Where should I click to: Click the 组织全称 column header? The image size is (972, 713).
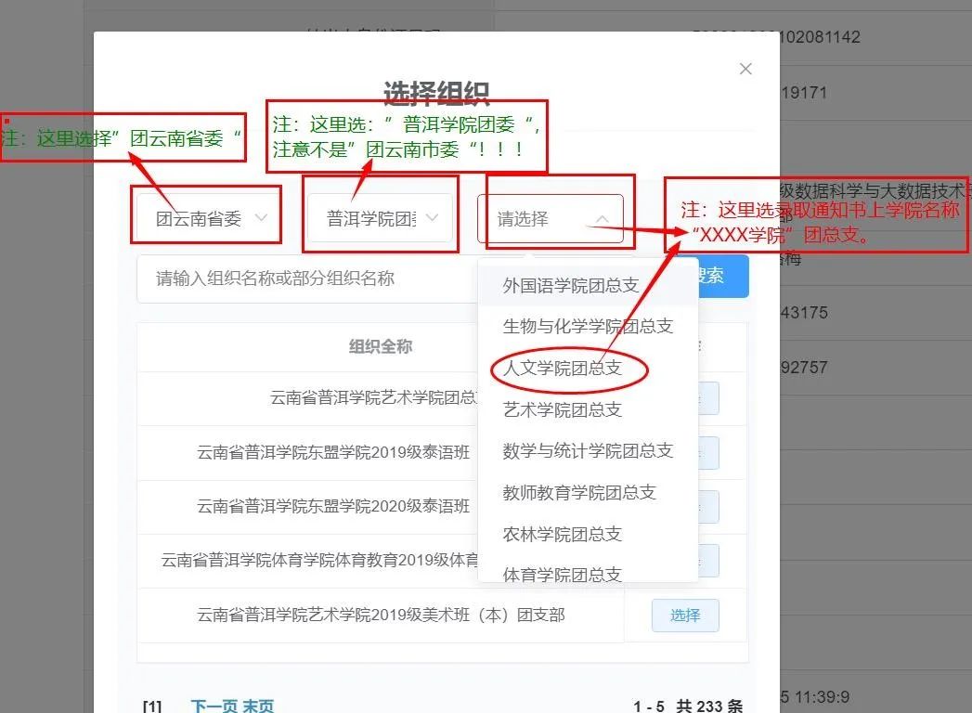(x=381, y=346)
